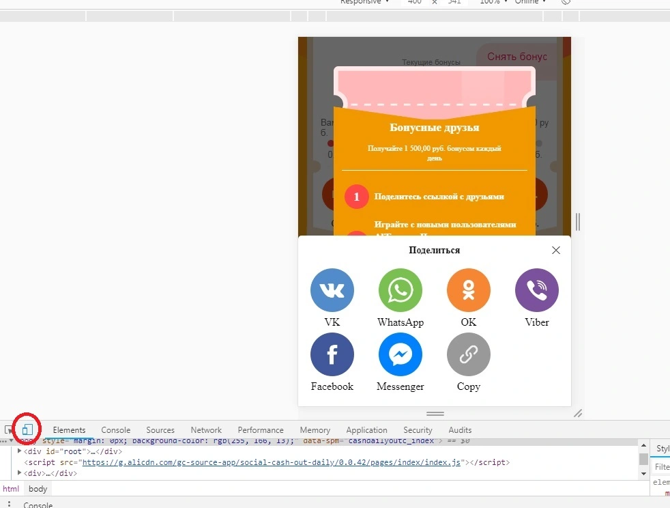670x508 pixels.
Task: Grab the right-edge viewport resize handle
Action: pyautogui.click(x=578, y=221)
